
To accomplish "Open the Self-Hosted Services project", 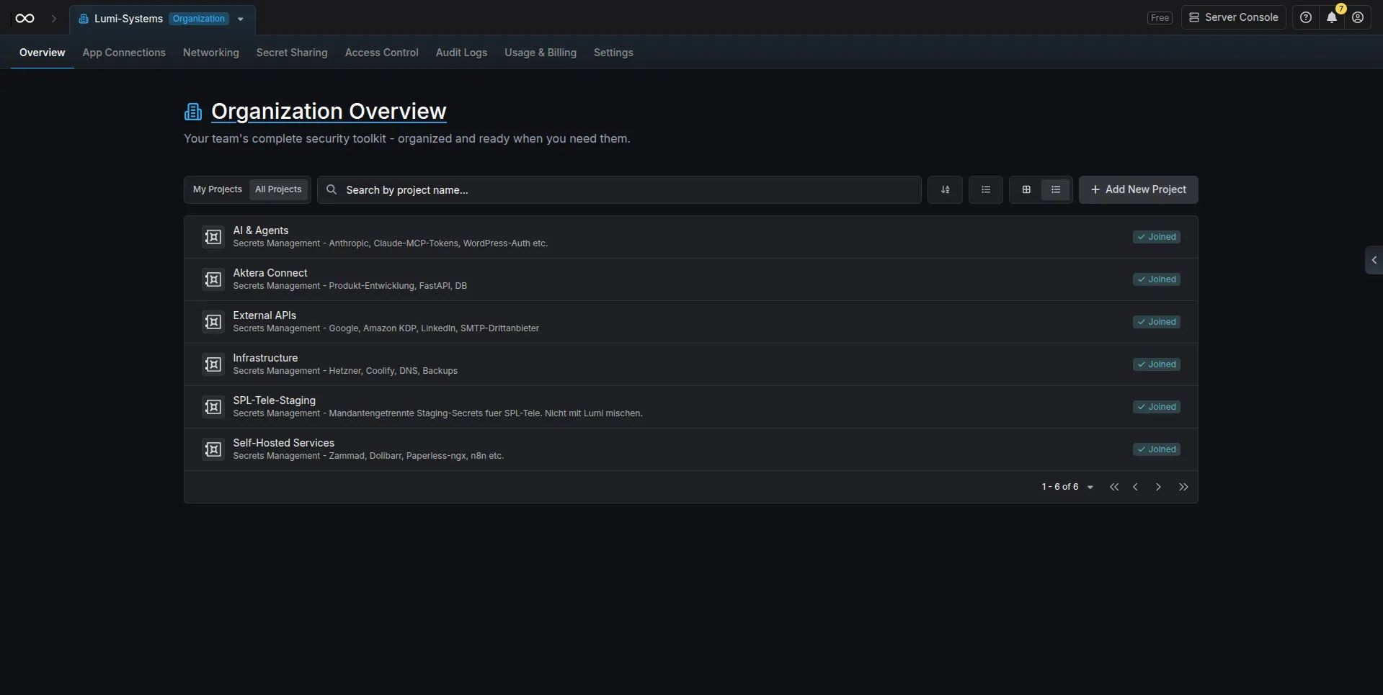I will pos(690,449).
